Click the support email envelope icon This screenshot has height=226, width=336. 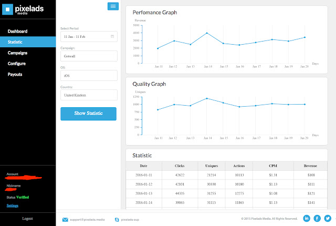click(65, 220)
